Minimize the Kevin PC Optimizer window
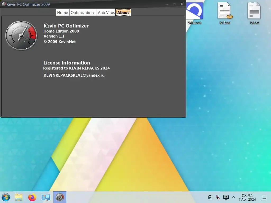Screen dimensions: 271x203 [x=167, y=4]
